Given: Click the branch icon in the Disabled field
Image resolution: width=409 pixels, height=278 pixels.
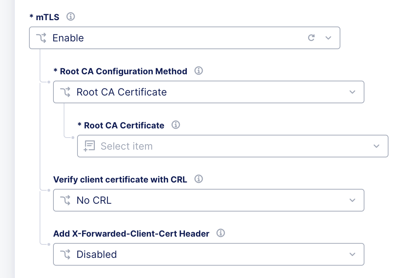Looking at the screenshot, I should tap(65, 254).
